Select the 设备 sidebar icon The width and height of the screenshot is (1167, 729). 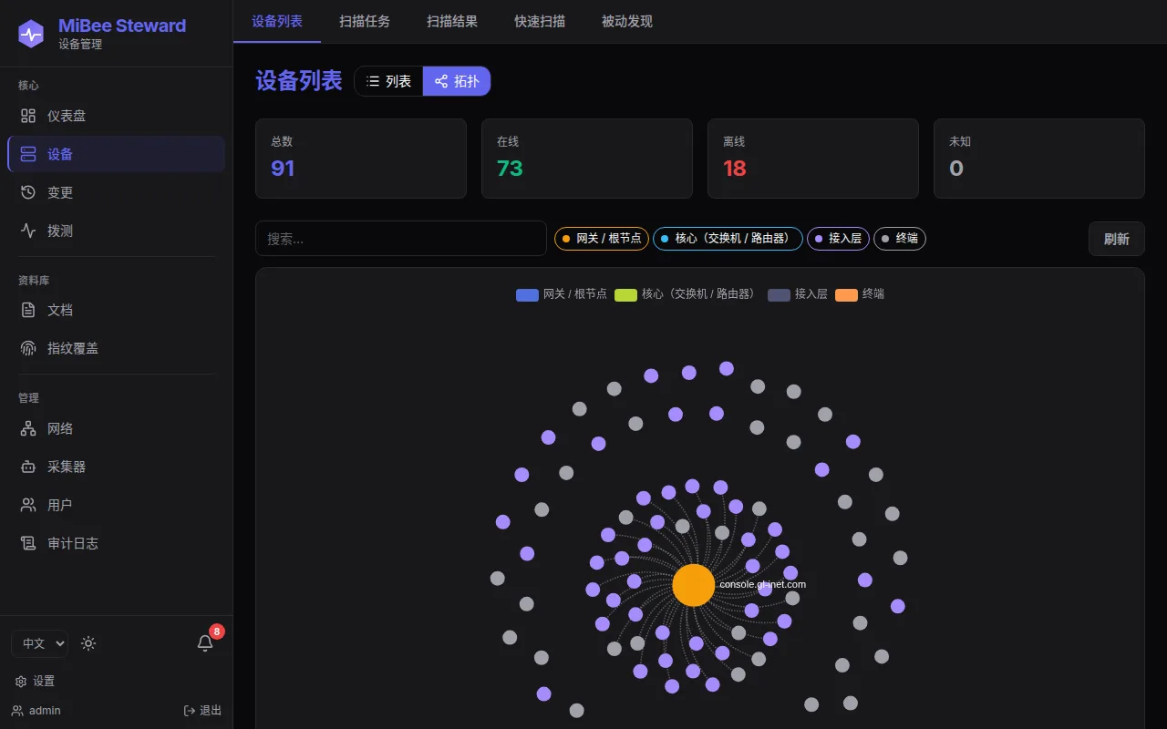[28, 154]
